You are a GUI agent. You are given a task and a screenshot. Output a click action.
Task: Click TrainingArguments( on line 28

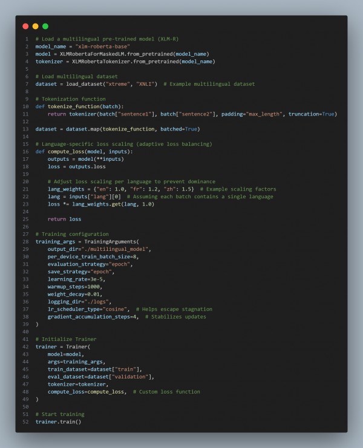[x=112, y=242]
